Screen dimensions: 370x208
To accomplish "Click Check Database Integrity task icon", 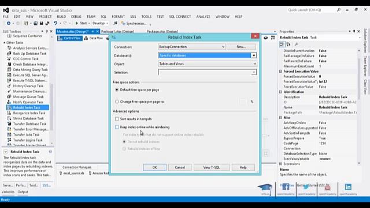I will click(x=9, y=64).
